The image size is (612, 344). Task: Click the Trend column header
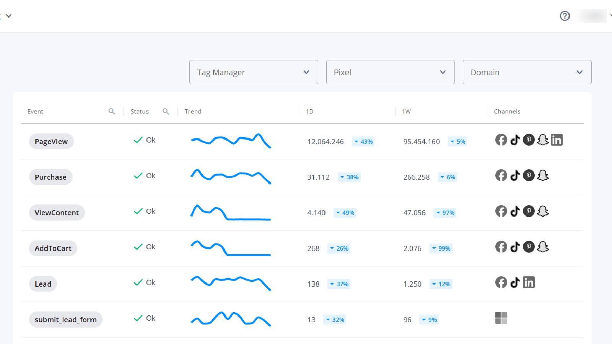193,111
